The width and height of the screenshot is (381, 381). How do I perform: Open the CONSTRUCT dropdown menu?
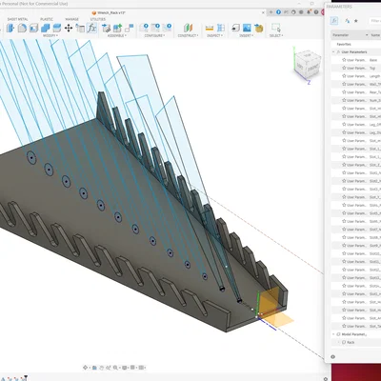(188, 36)
